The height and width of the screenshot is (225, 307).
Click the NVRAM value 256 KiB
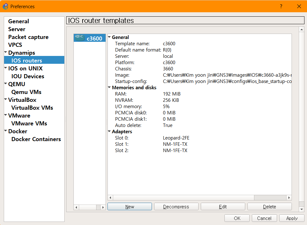point(171,100)
